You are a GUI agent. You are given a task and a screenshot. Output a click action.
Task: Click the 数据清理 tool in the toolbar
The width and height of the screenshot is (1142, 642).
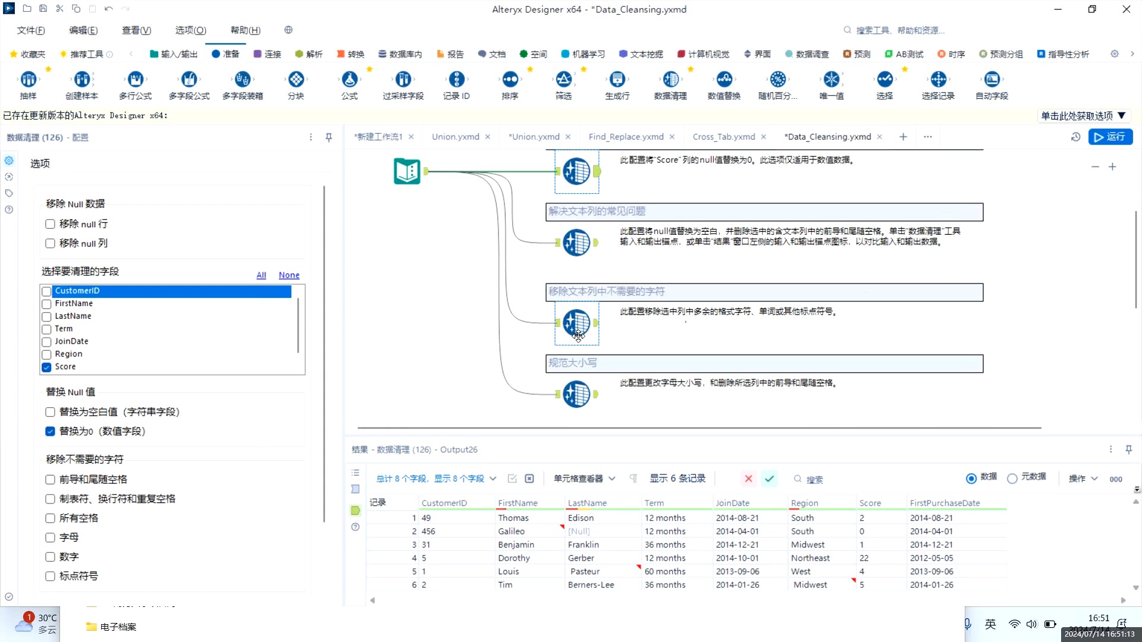(x=670, y=79)
